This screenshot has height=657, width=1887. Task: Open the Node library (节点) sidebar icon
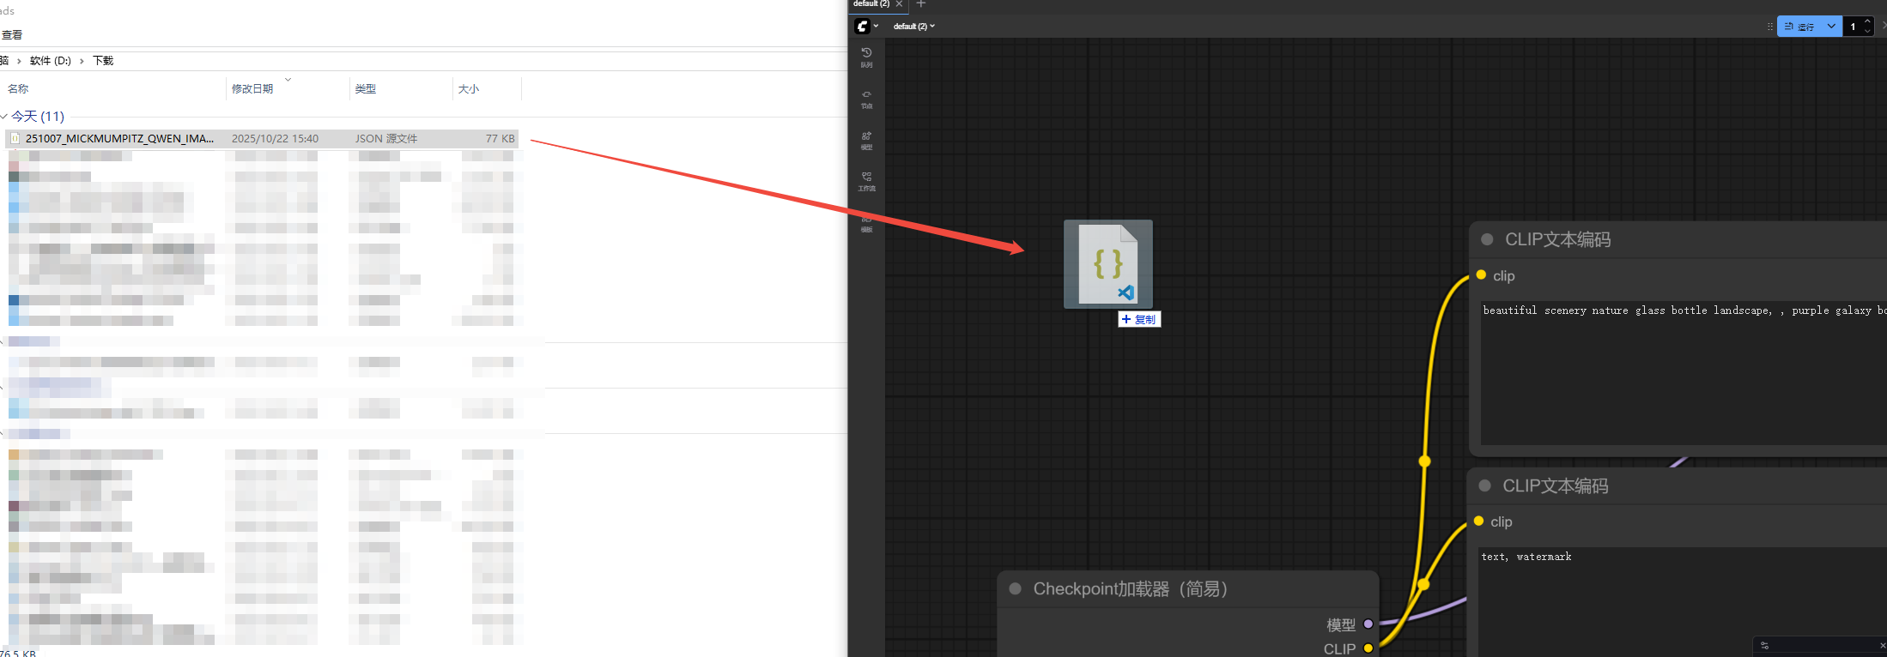point(866,99)
